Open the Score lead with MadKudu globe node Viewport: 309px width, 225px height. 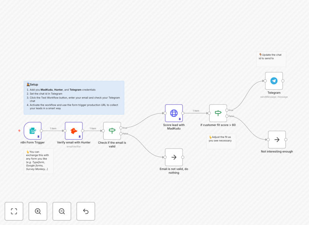coord(174,113)
